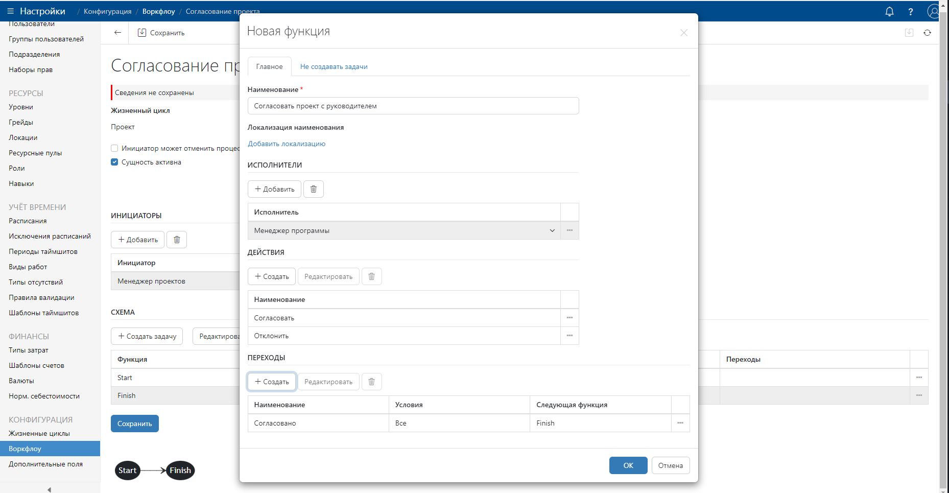Toggle Инициатор может отменить процесс checkbox

click(x=114, y=148)
